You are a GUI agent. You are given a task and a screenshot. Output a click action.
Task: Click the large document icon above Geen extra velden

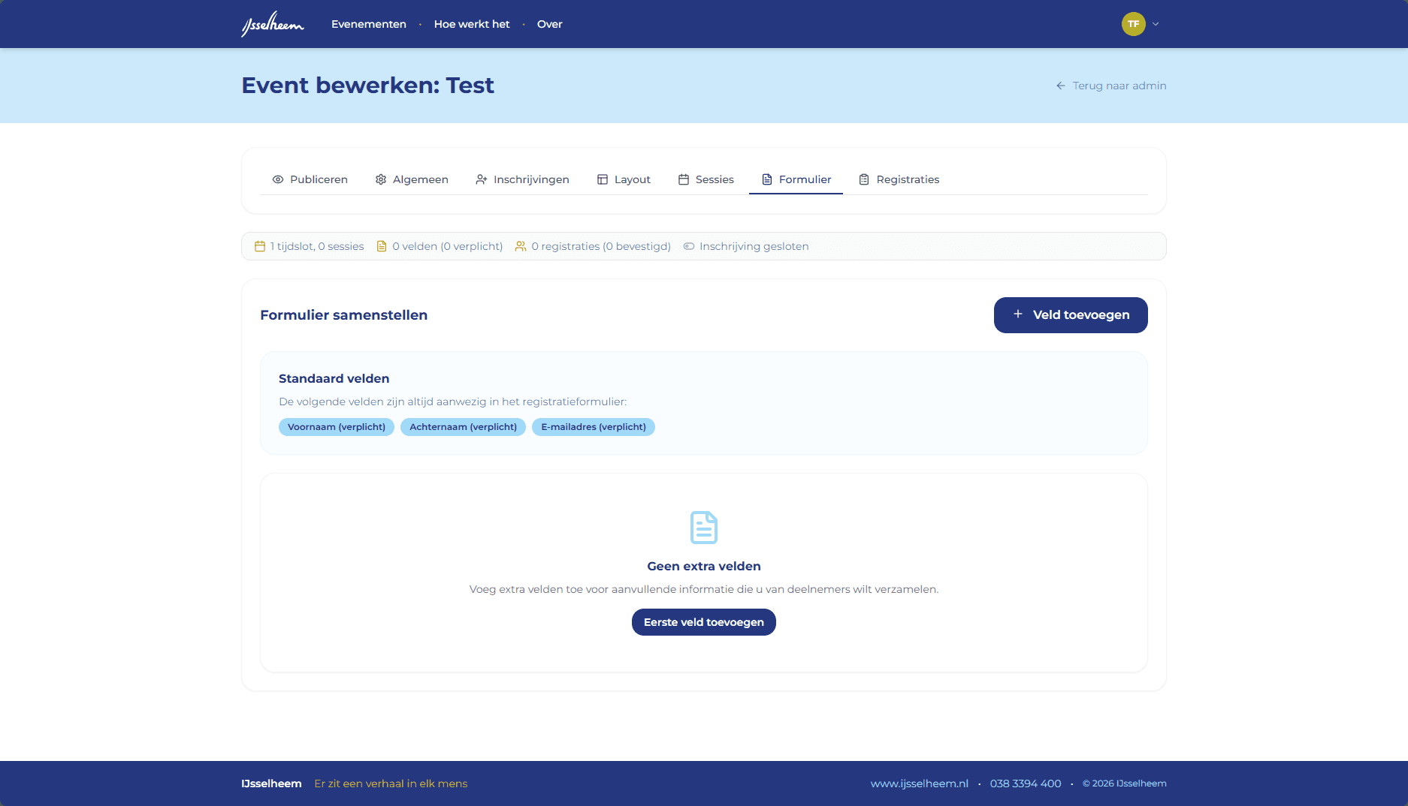pos(704,528)
